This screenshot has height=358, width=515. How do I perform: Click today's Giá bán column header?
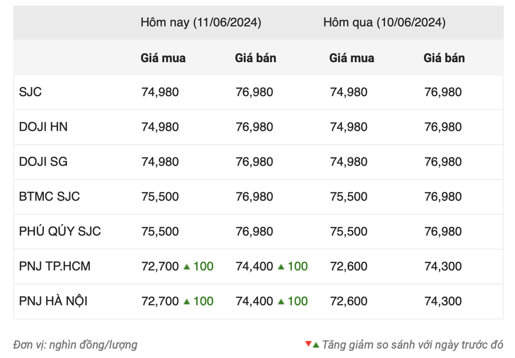tap(255, 58)
